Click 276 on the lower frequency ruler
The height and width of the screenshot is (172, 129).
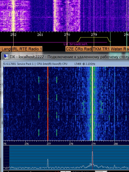[x=27, y=144]
